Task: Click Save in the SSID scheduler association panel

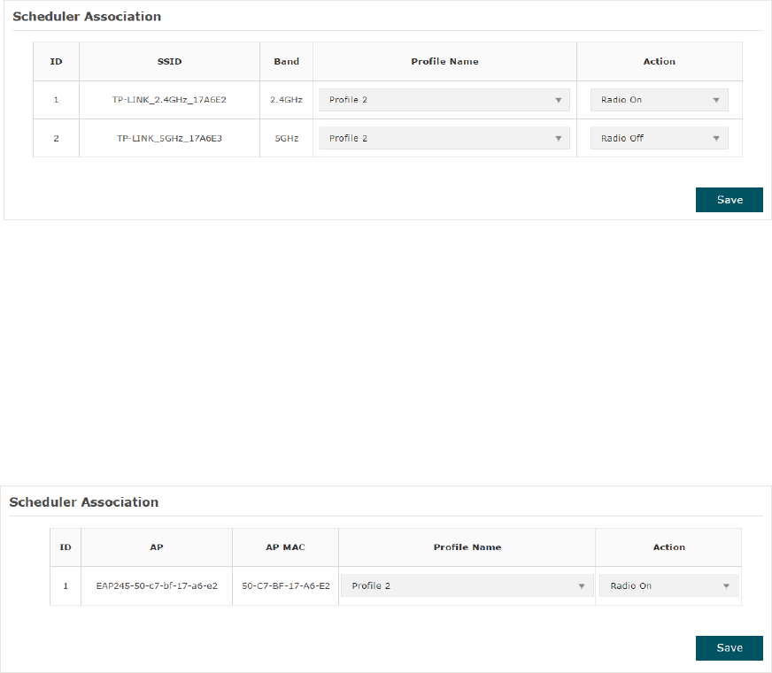Action: 730,200
